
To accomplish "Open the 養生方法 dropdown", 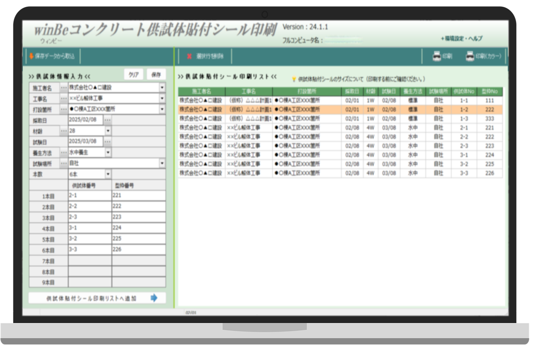I will pyautogui.click(x=108, y=152).
